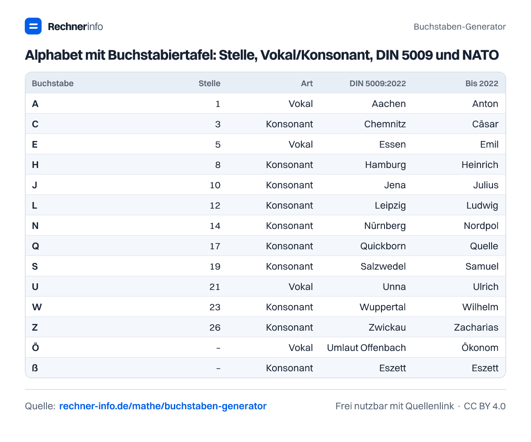Click the page title about Buchstabiertafel
531x442 pixels.
click(x=262, y=55)
